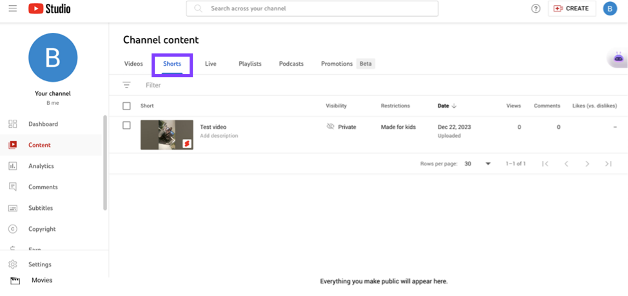Screen dimensions: 628x296
Task: Go to next page arrow
Action: click(587, 164)
